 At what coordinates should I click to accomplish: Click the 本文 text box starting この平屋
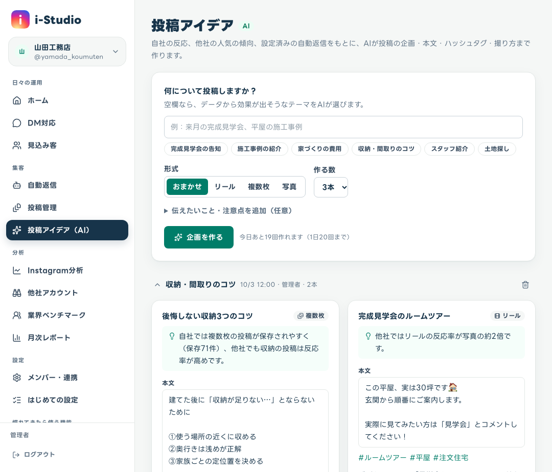tap(442, 412)
